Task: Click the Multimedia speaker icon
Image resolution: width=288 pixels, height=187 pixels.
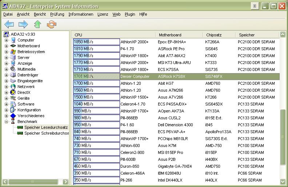Action: [13, 69]
